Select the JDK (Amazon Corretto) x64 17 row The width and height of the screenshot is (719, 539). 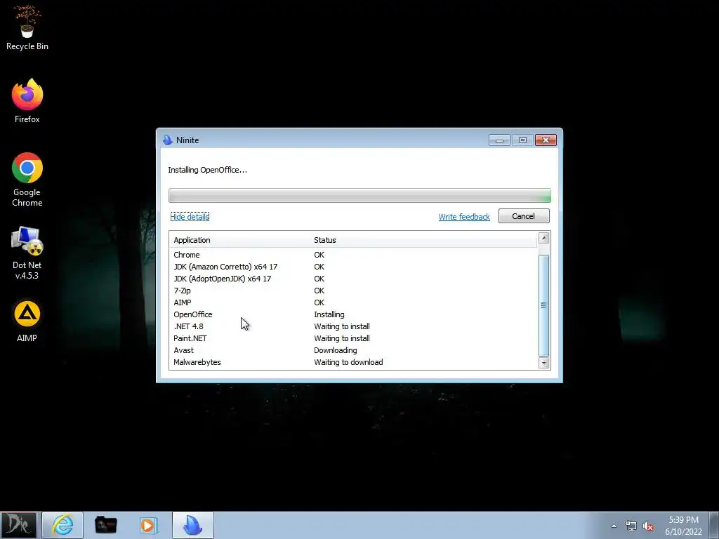tap(353, 267)
